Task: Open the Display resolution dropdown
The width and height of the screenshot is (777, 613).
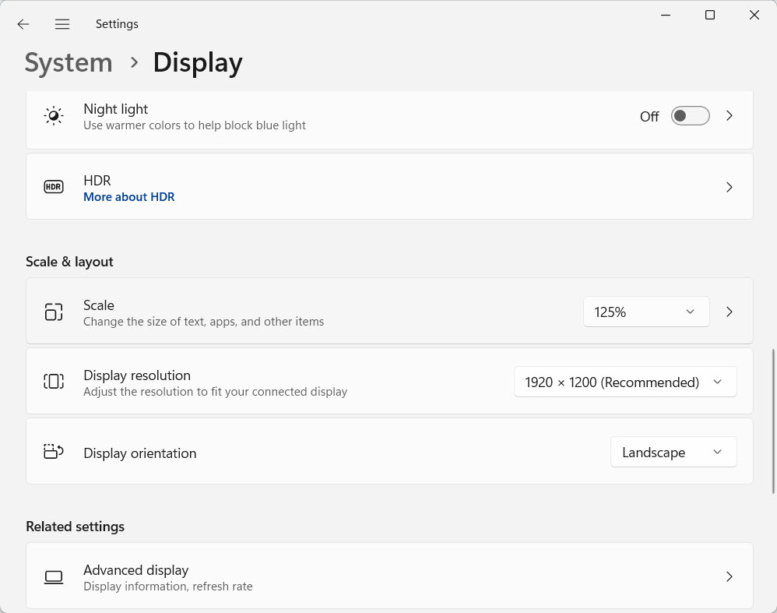Action: 624,382
